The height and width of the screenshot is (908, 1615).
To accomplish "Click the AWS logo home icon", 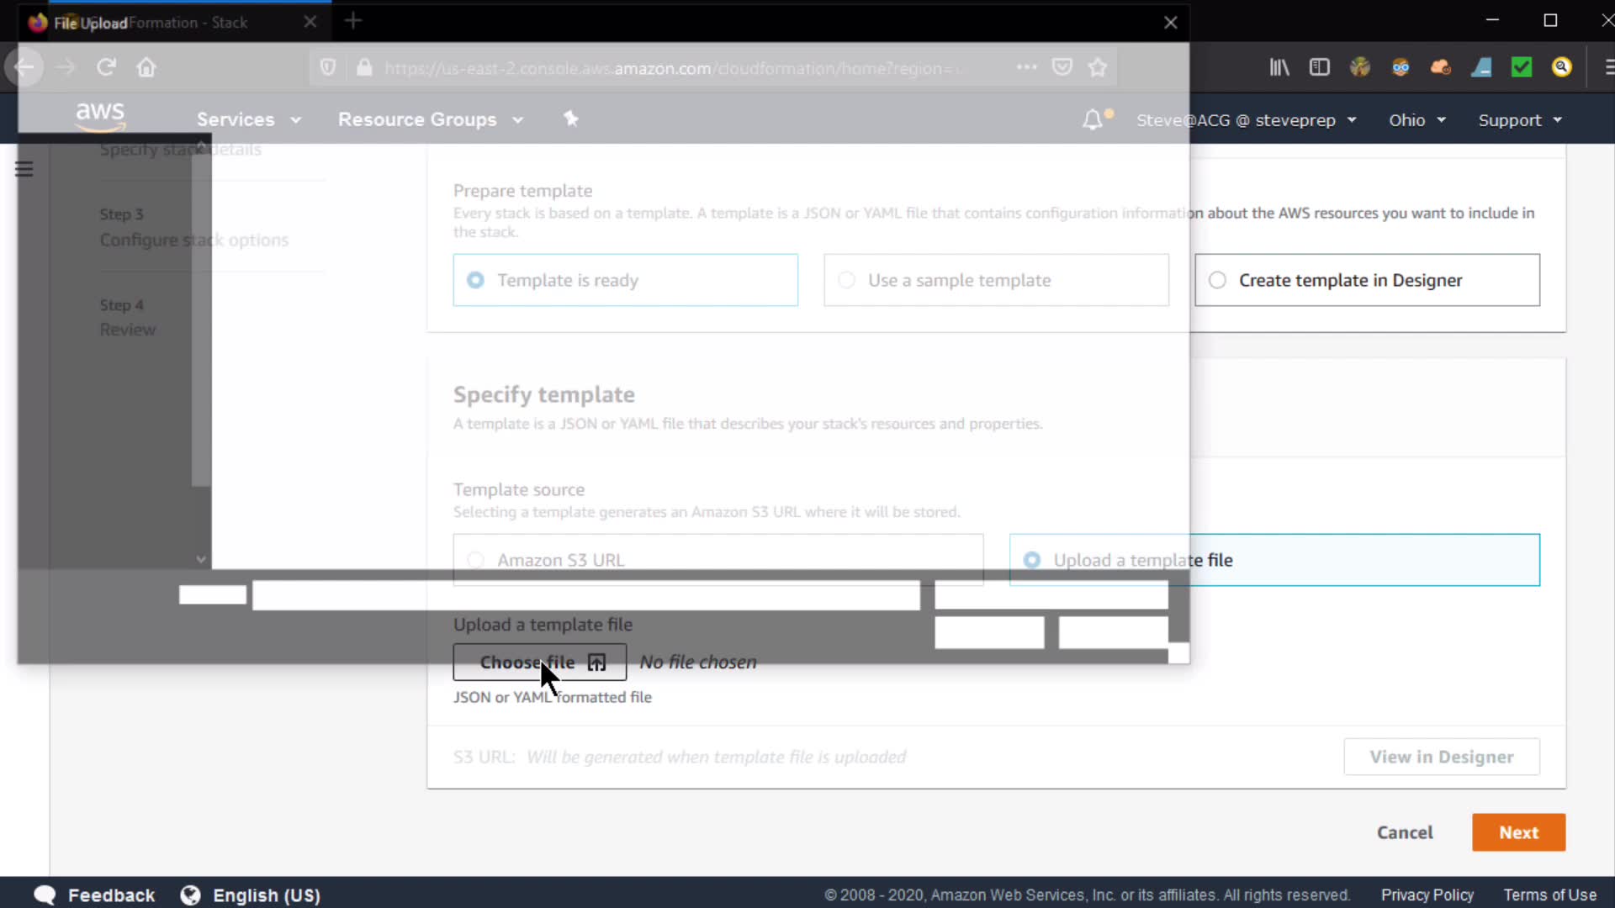I will click(100, 116).
